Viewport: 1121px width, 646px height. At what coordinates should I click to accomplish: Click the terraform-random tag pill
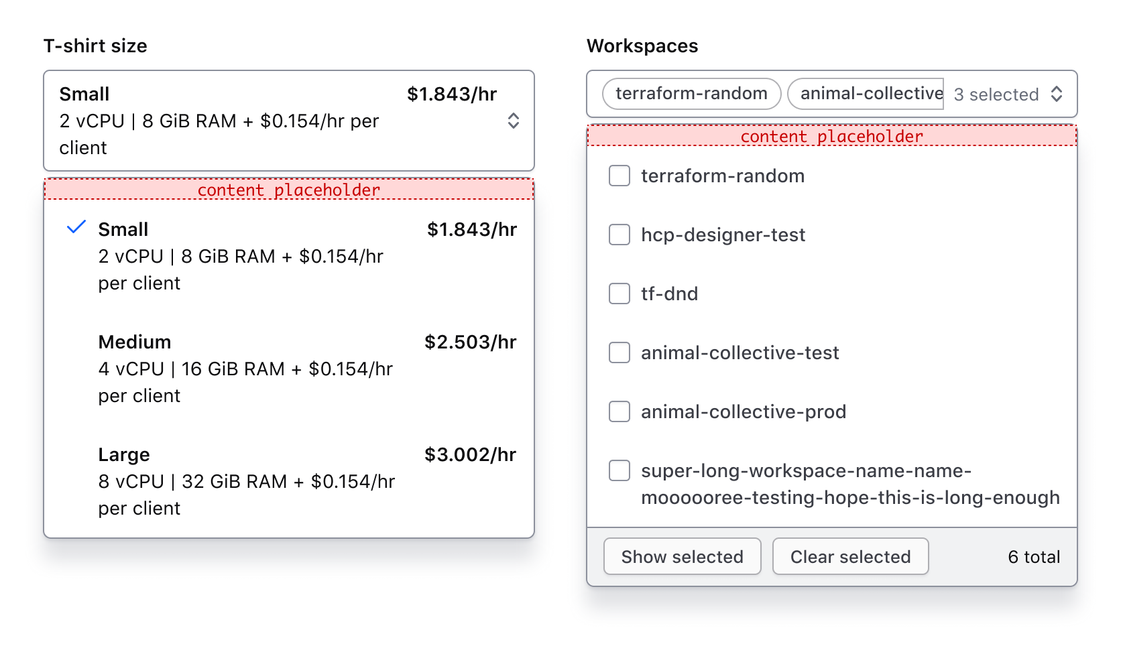point(691,94)
